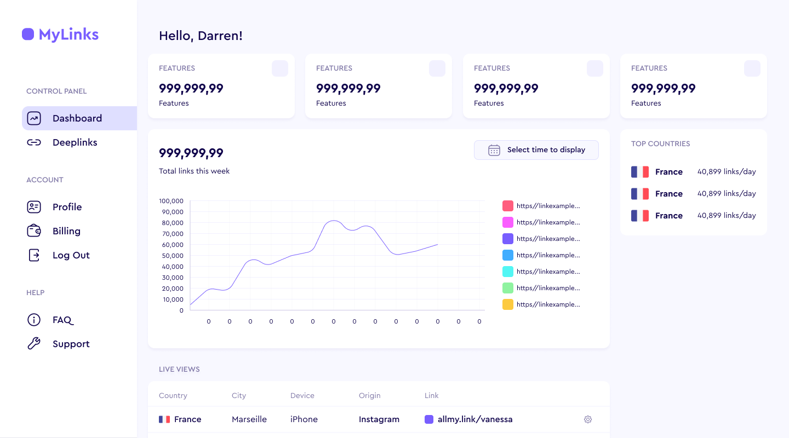Screen dimensions: 789x438
Task: Click the FAQ info circle icon
Action: (x=34, y=320)
